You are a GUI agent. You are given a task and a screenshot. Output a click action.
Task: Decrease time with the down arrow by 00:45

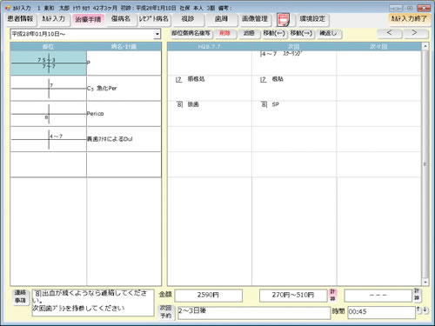tap(425, 310)
